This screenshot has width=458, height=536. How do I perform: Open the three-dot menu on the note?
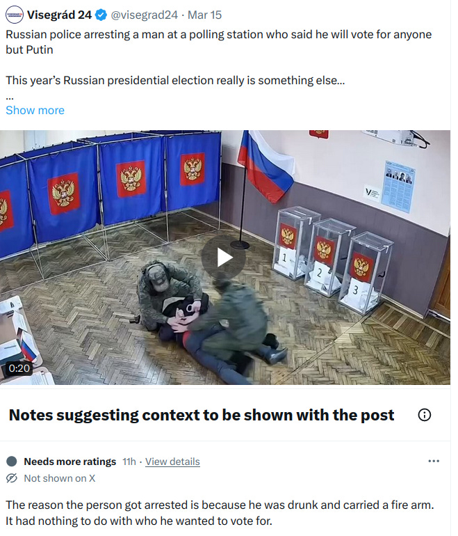pyautogui.click(x=434, y=461)
